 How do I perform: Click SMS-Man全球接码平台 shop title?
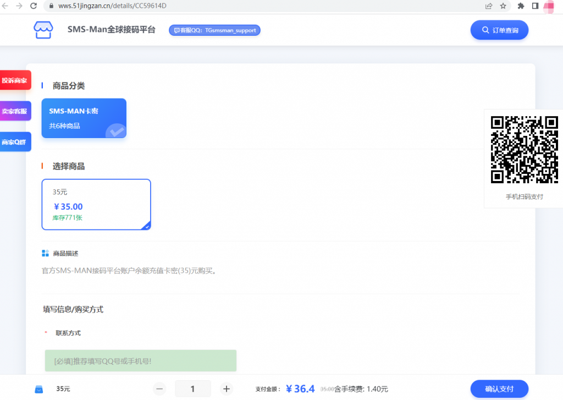pyautogui.click(x=111, y=30)
